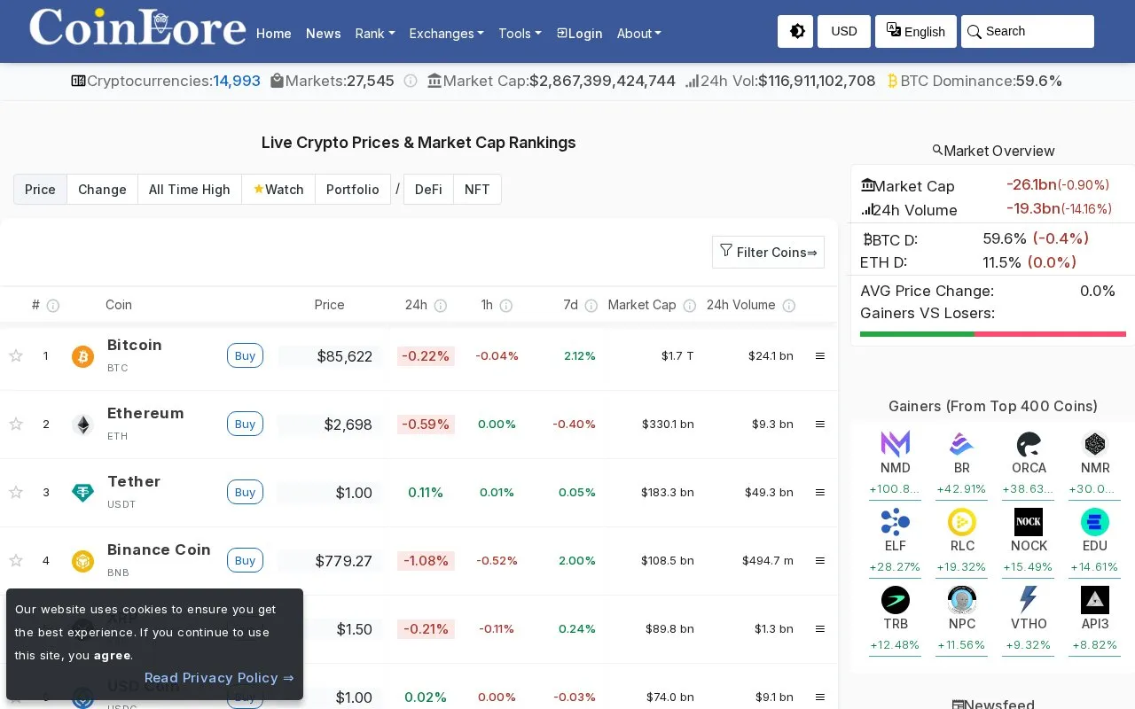Toggle Tether watchlist star
Image resolution: width=1135 pixels, height=709 pixels.
click(x=15, y=492)
